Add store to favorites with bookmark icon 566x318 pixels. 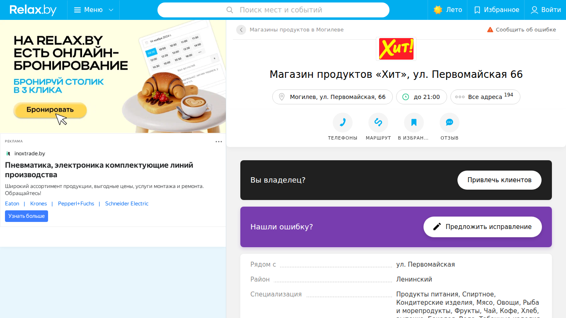tap(414, 123)
